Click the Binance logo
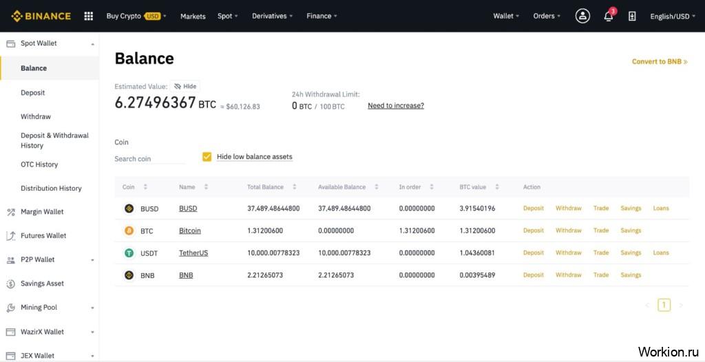The image size is (705, 362). coord(41,17)
